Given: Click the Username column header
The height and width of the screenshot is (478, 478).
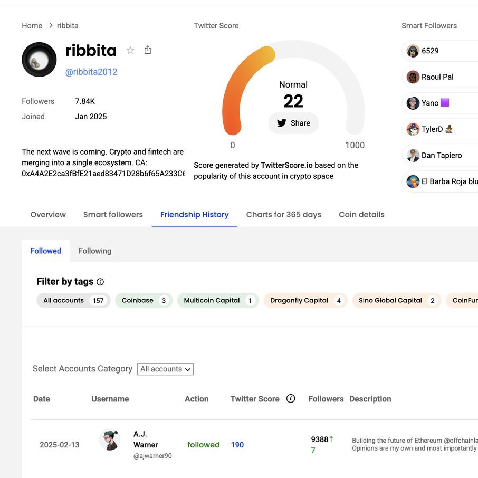Looking at the screenshot, I should point(110,399).
